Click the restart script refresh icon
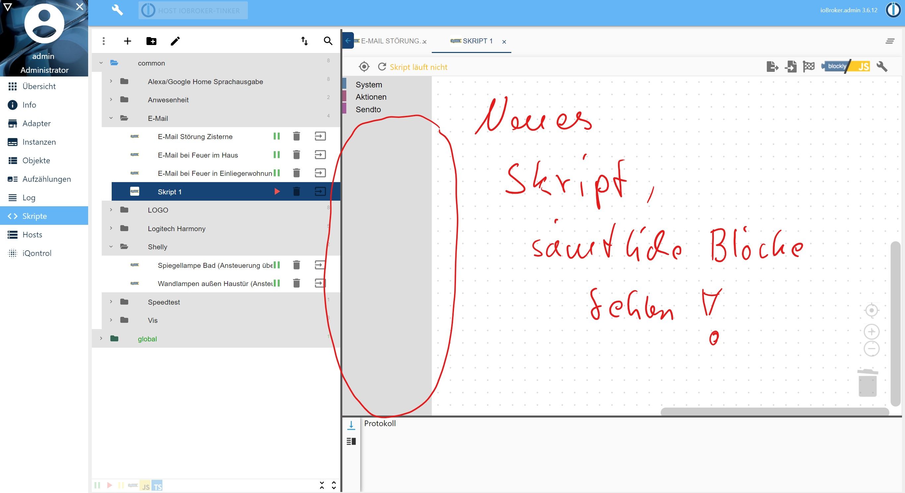The width and height of the screenshot is (905, 493). [x=382, y=67]
